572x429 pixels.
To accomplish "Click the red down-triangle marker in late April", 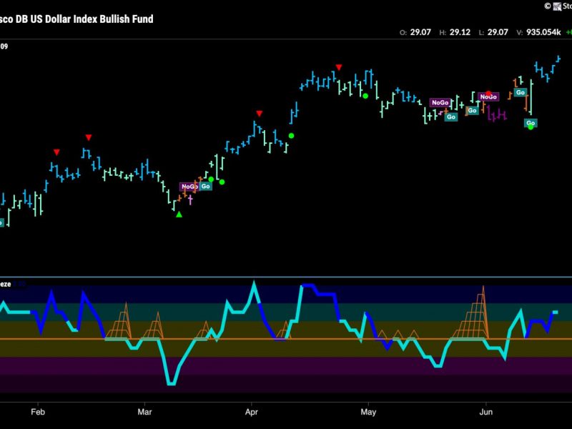I will coord(339,67).
